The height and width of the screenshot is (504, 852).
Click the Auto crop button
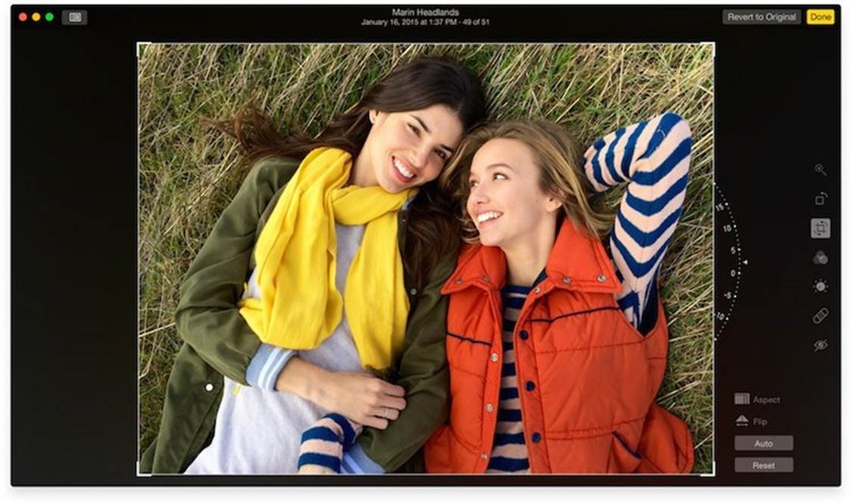[763, 443]
